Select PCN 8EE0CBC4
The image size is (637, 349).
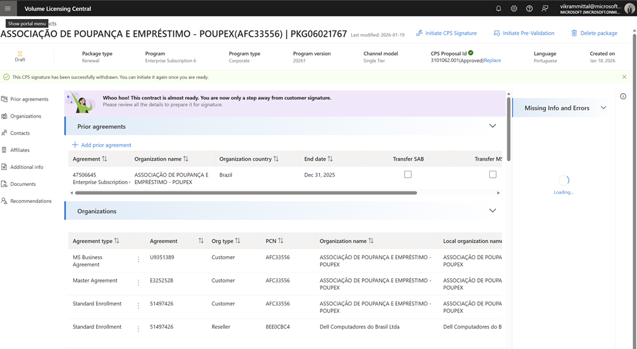277,327
